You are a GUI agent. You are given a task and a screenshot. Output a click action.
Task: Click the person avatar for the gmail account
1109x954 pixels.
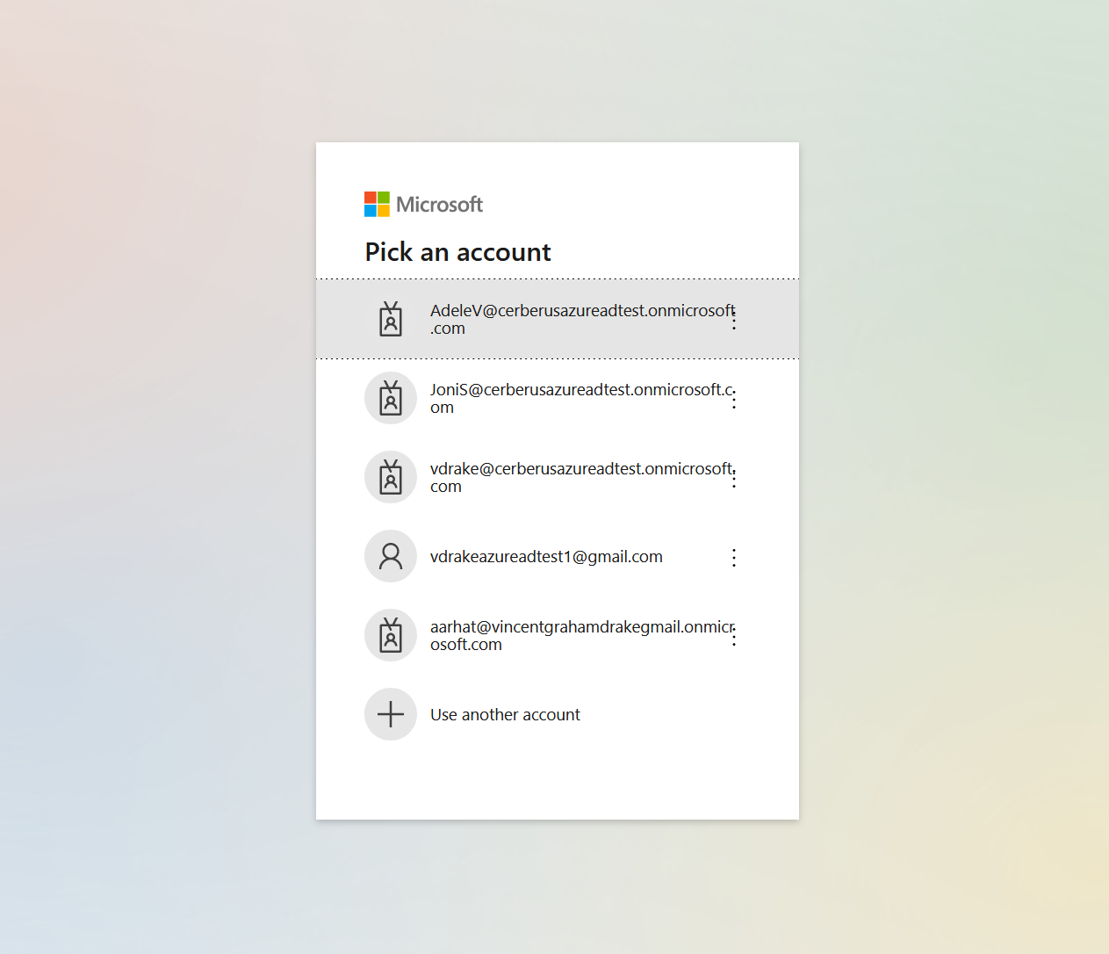pos(391,556)
